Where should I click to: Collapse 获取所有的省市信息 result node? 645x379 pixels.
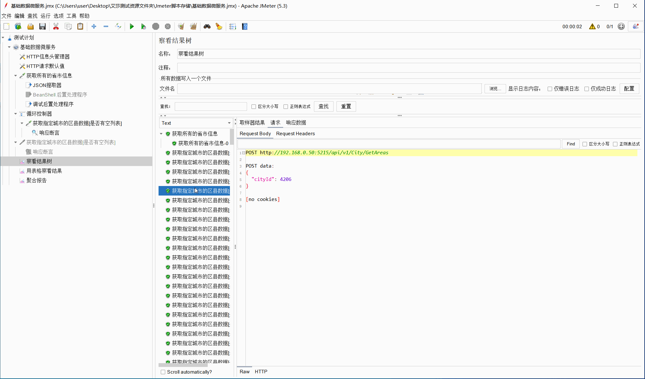point(161,134)
